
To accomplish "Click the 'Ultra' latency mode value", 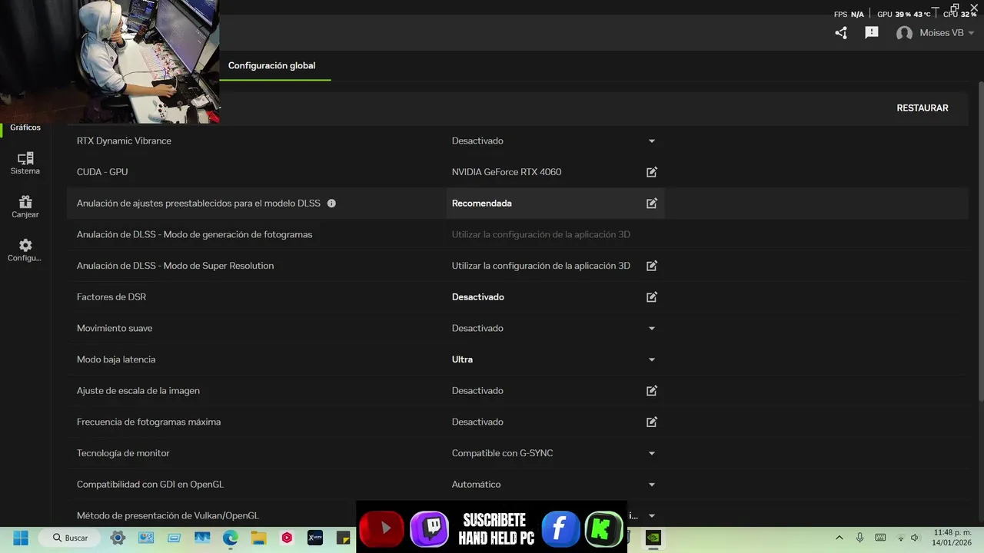I will point(462,359).
